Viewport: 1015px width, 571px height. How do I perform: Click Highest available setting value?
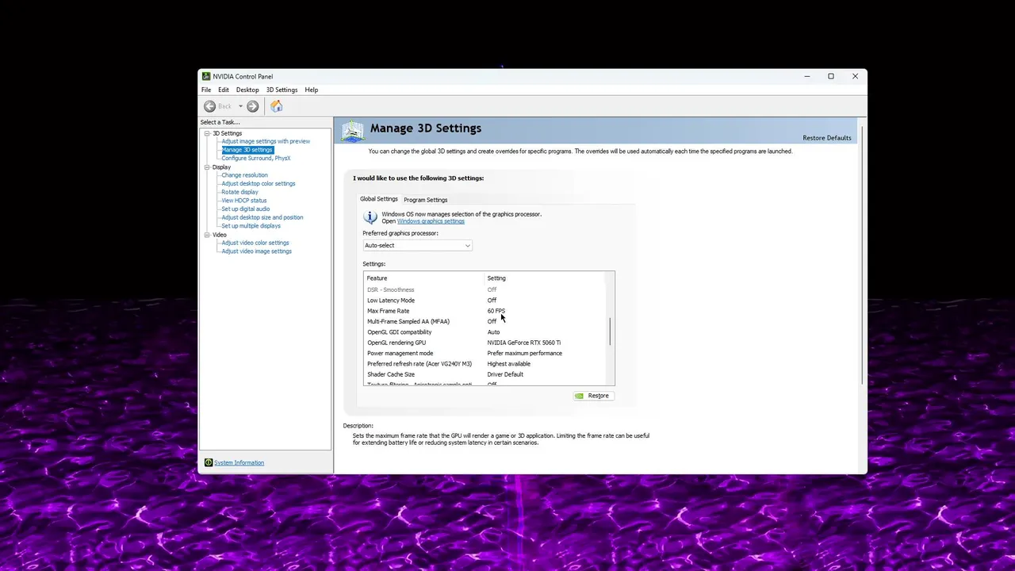pyautogui.click(x=509, y=364)
